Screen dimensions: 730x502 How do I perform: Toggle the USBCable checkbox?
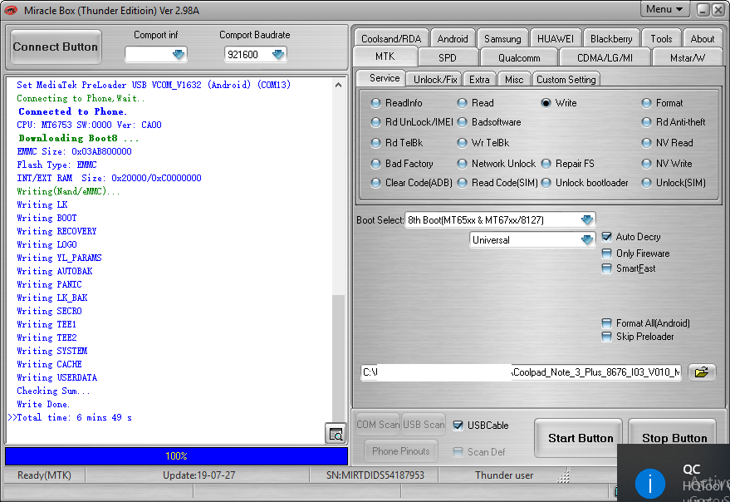(x=458, y=425)
